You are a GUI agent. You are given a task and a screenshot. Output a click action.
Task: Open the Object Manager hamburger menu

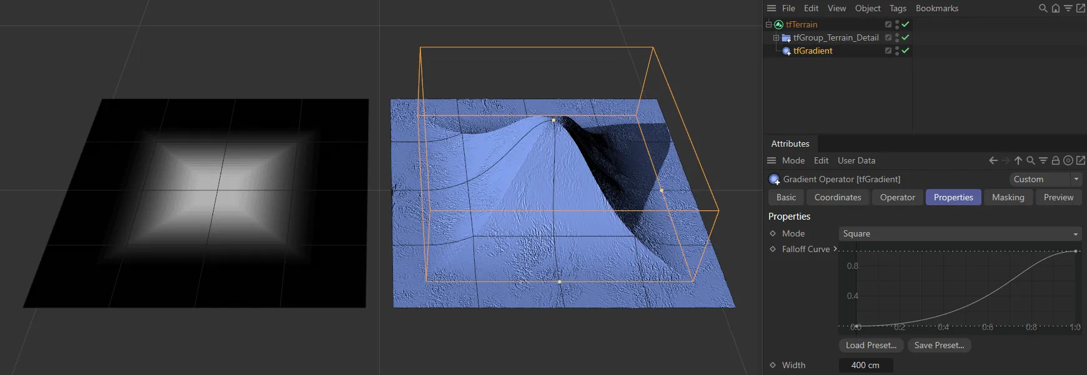(x=772, y=8)
